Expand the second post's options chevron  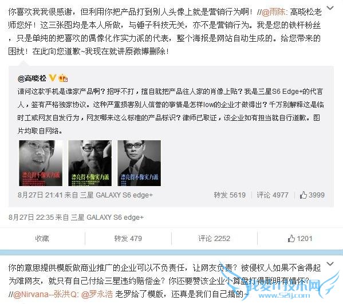coord(330,263)
